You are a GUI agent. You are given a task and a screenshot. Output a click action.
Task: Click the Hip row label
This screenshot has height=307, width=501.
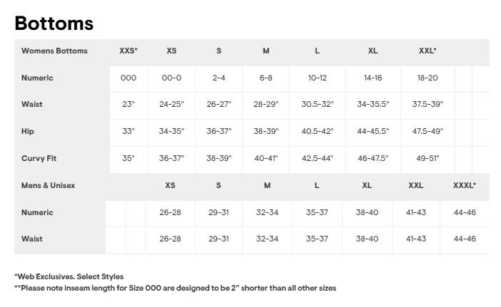pos(28,131)
